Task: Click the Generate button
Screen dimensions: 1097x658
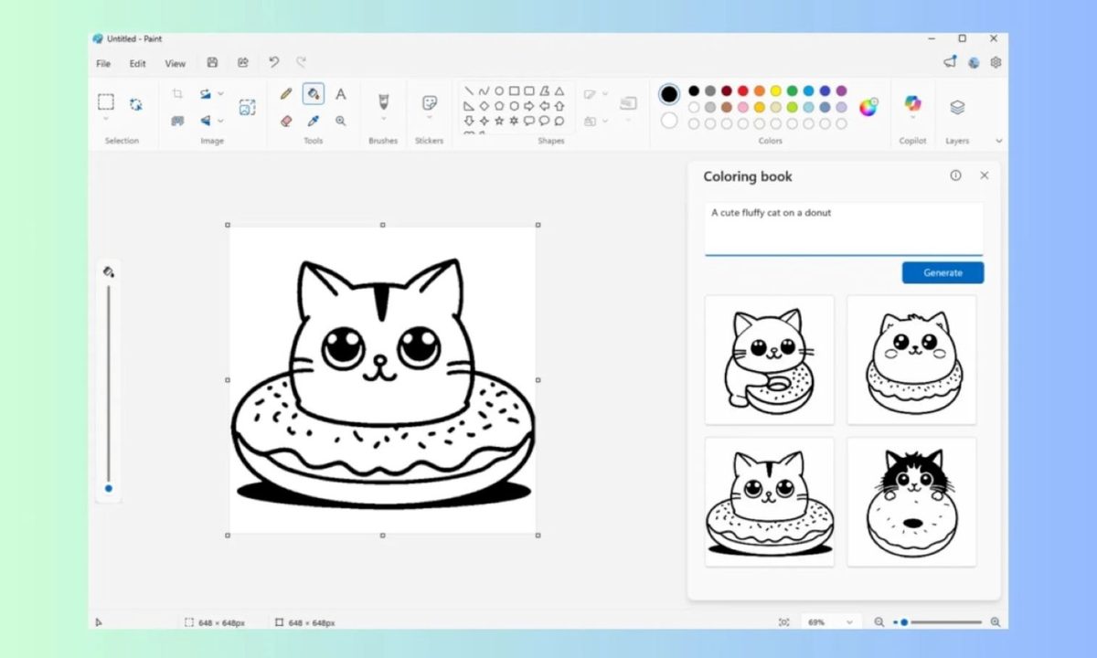Action: 943,272
